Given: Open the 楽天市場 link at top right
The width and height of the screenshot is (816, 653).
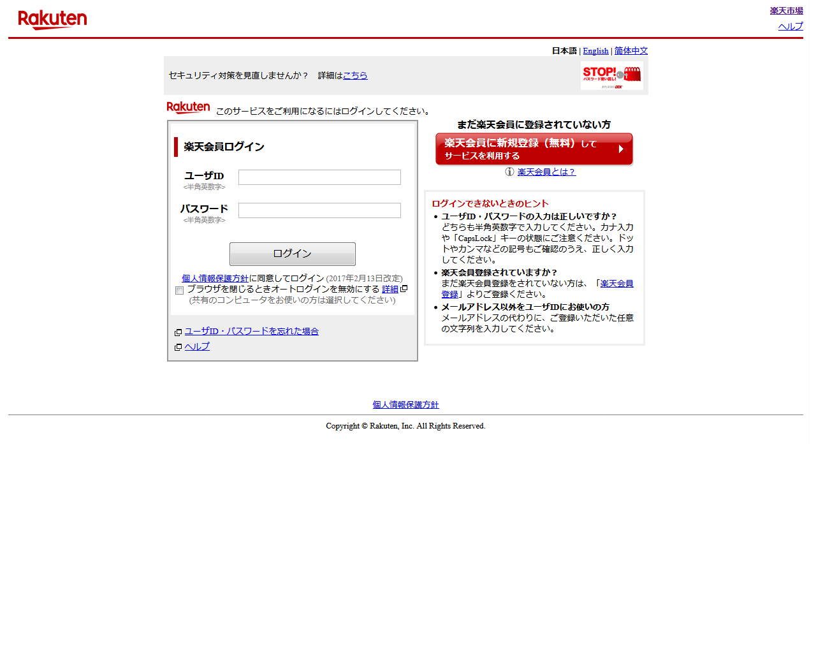Looking at the screenshot, I should pos(786,11).
